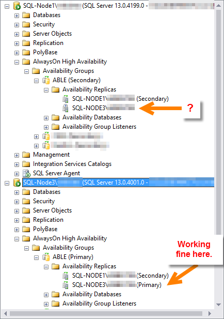The height and width of the screenshot is (319, 224).
Task: Select Server Objects label under SQL-Node3
Action: click(53, 210)
